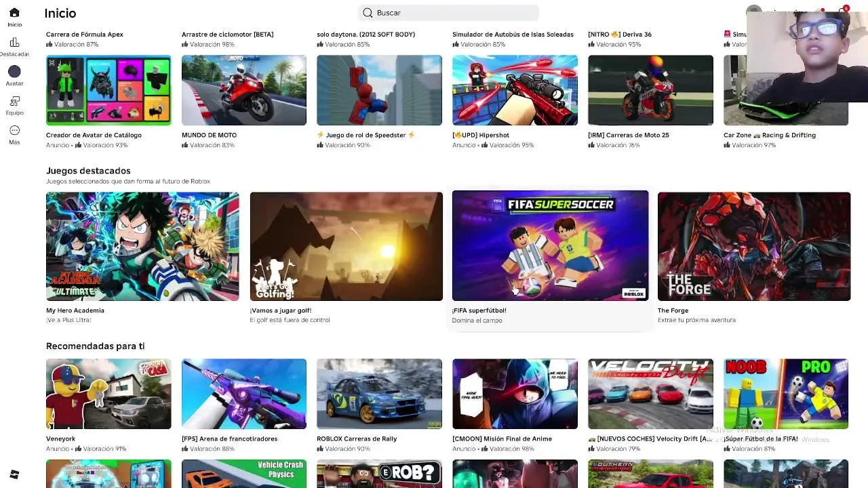This screenshot has height=488, width=868.
Task: Open [FPS] Arena de francotiradores thumbnail
Action: (x=244, y=394)
